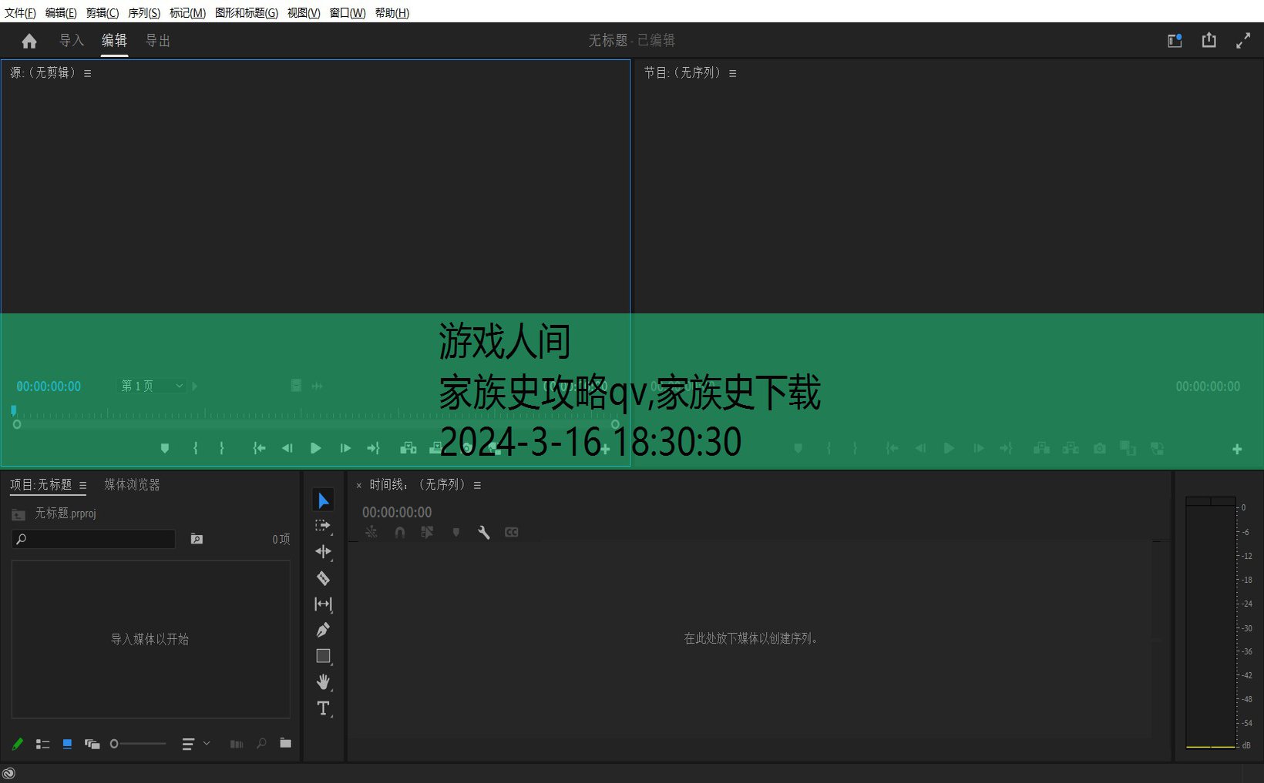This screenshot has height=783, width=1264.
Task: Toggle project read/write pencil icon
Action: click(18, 744)
